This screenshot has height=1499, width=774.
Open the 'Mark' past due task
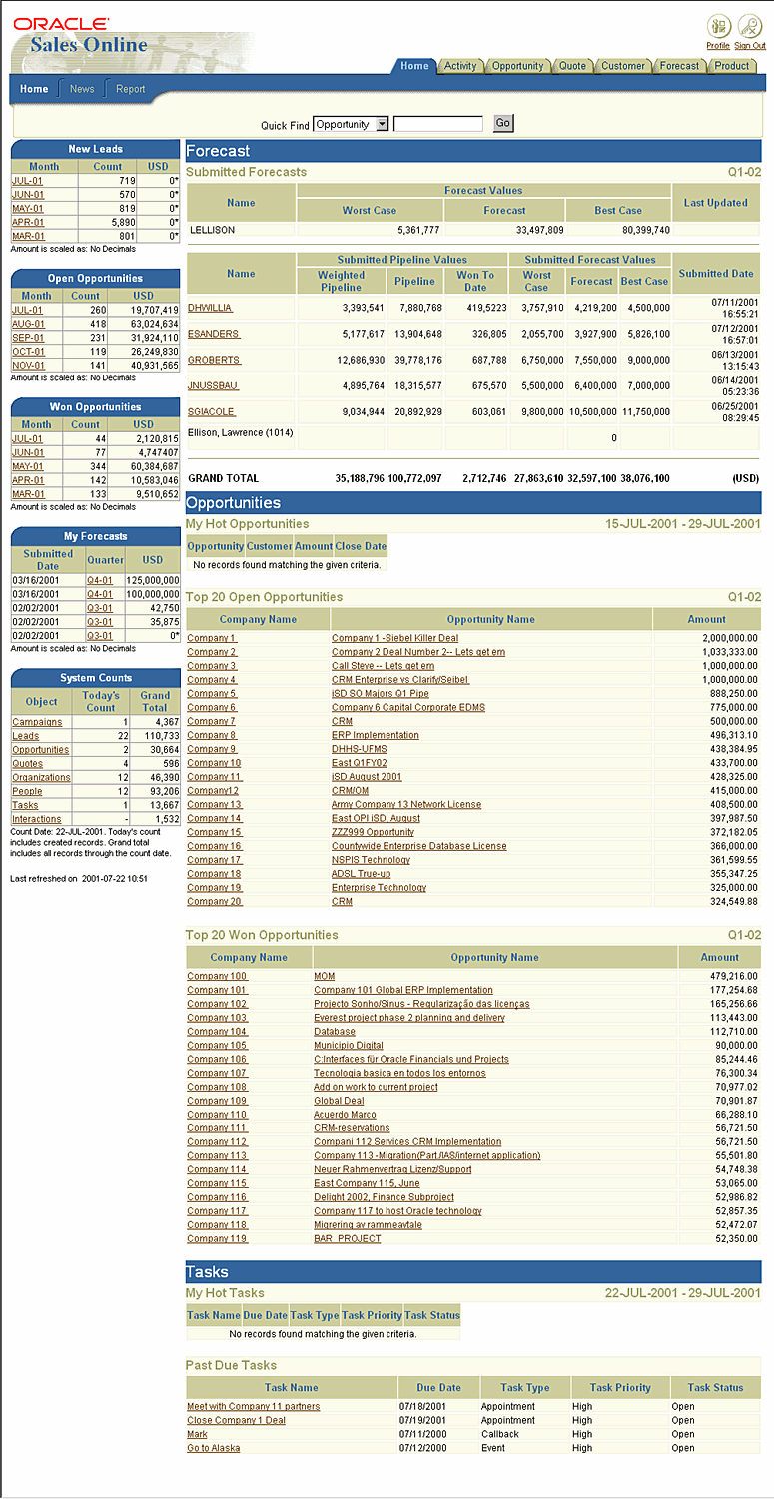tap(198, 1436)
